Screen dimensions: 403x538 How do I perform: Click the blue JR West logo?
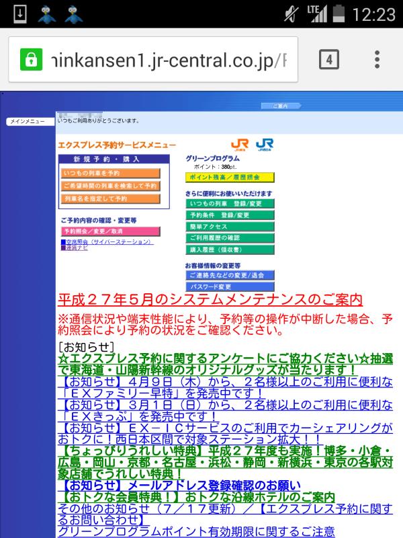265,145
